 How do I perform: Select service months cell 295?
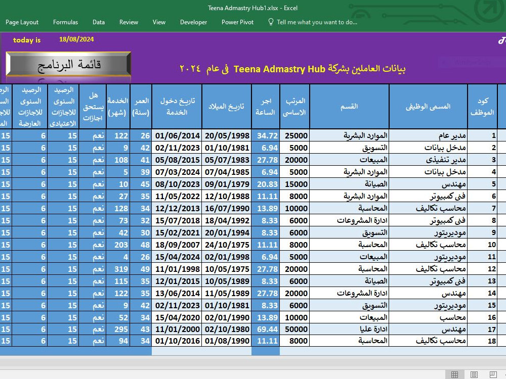pos(118,329)
